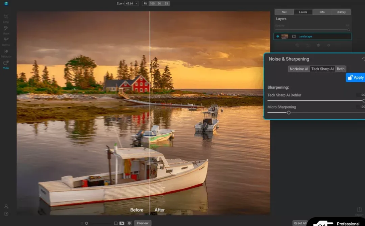Click the 'Layers' panel heading
365x226 pixels.
tap(281, 19)
